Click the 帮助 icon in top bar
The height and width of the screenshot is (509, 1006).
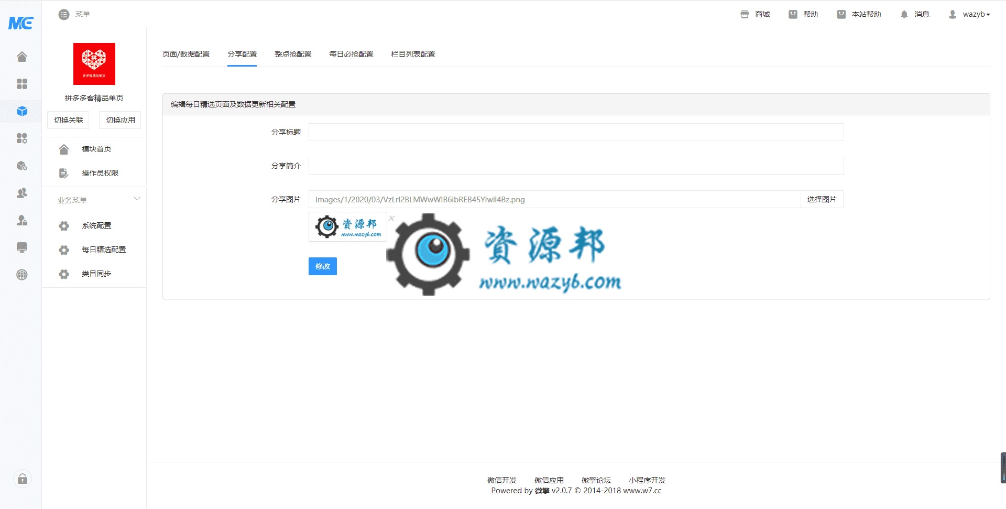pyautogui.click(x=793, y=15)
